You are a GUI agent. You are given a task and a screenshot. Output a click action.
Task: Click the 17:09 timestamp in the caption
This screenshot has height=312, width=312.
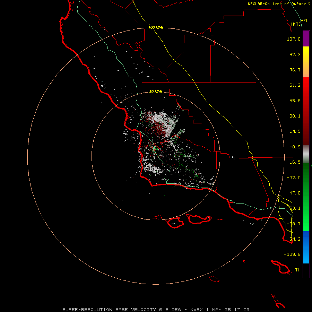coord(242,310)
